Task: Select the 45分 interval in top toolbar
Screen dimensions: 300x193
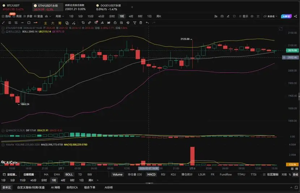Action: click(101, 16)
